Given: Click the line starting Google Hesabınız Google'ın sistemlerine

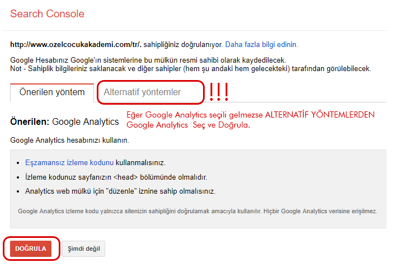Looking at the screenshot, I should coord(148,60).
